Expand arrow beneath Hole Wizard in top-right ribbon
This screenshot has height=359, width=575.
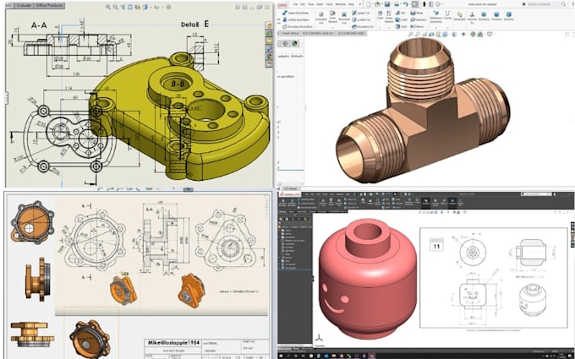[332, 28]
